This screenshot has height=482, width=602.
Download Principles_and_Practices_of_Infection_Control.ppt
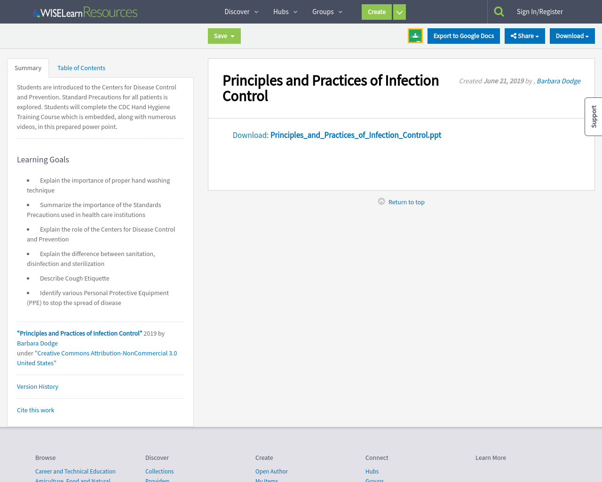(356, 135)
